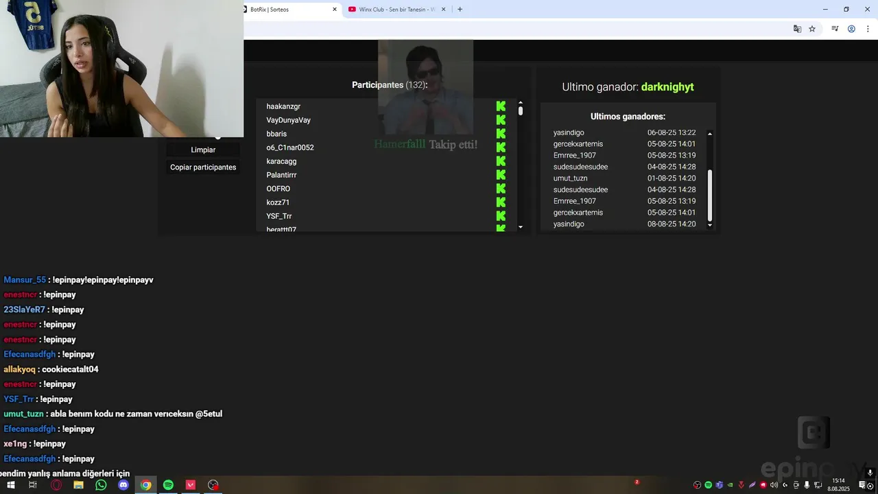This screenshot has height=494, width=878.
Task: Open Opera browser from the taskbar
Action: click(56, 485)
